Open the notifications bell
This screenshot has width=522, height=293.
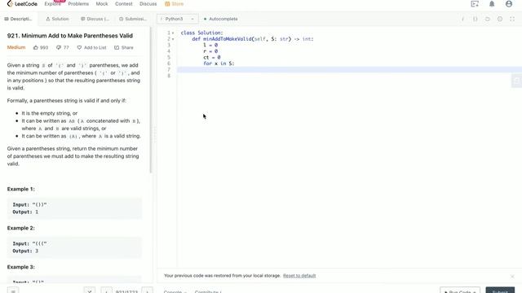492,4
